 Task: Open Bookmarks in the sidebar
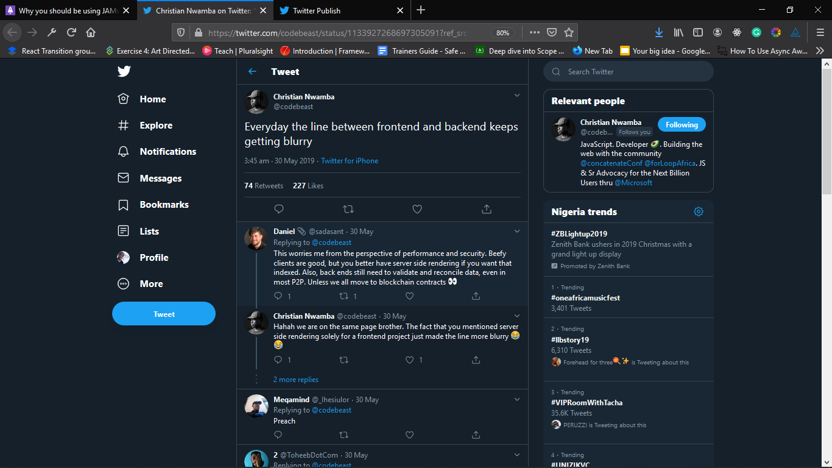click(x=153, y=204)
